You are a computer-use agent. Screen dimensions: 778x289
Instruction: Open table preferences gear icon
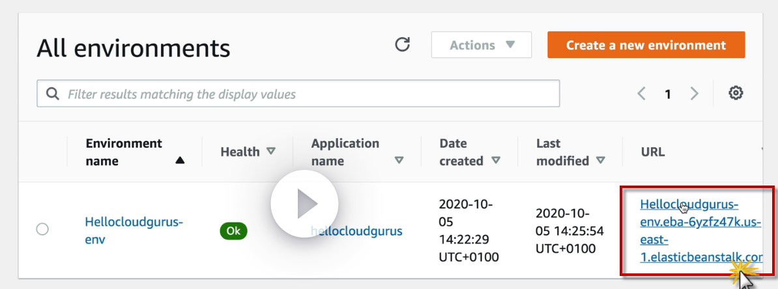(x=736, y=94)
